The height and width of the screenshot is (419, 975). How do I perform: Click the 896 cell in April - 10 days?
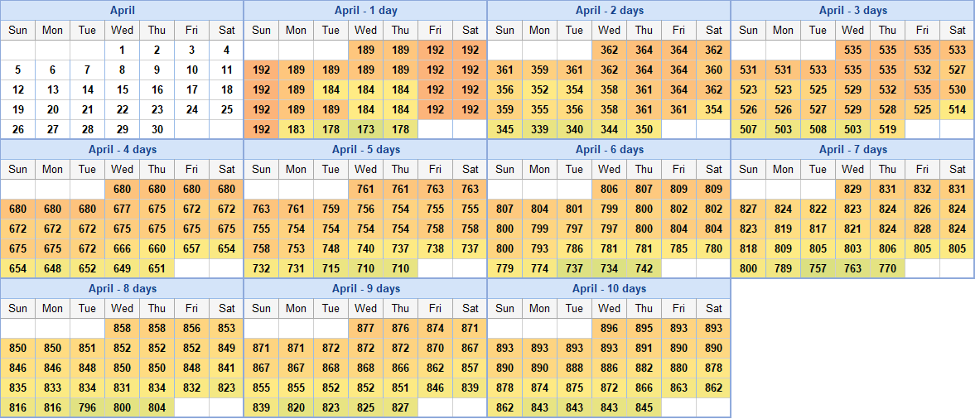pyautogui.click(x=609, y=329)
